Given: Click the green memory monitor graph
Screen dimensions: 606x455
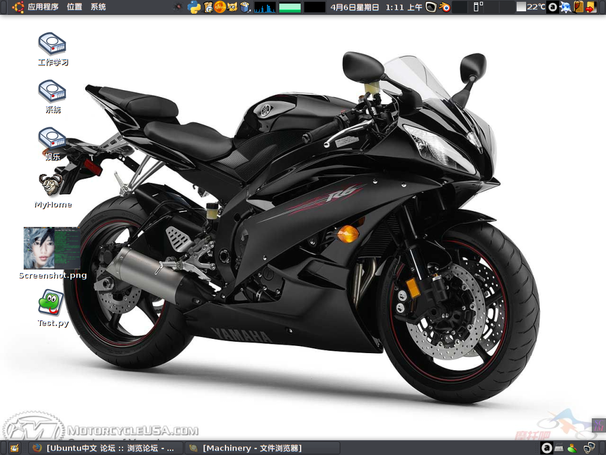Looking at the screenshot, I should tap(290, 7).
